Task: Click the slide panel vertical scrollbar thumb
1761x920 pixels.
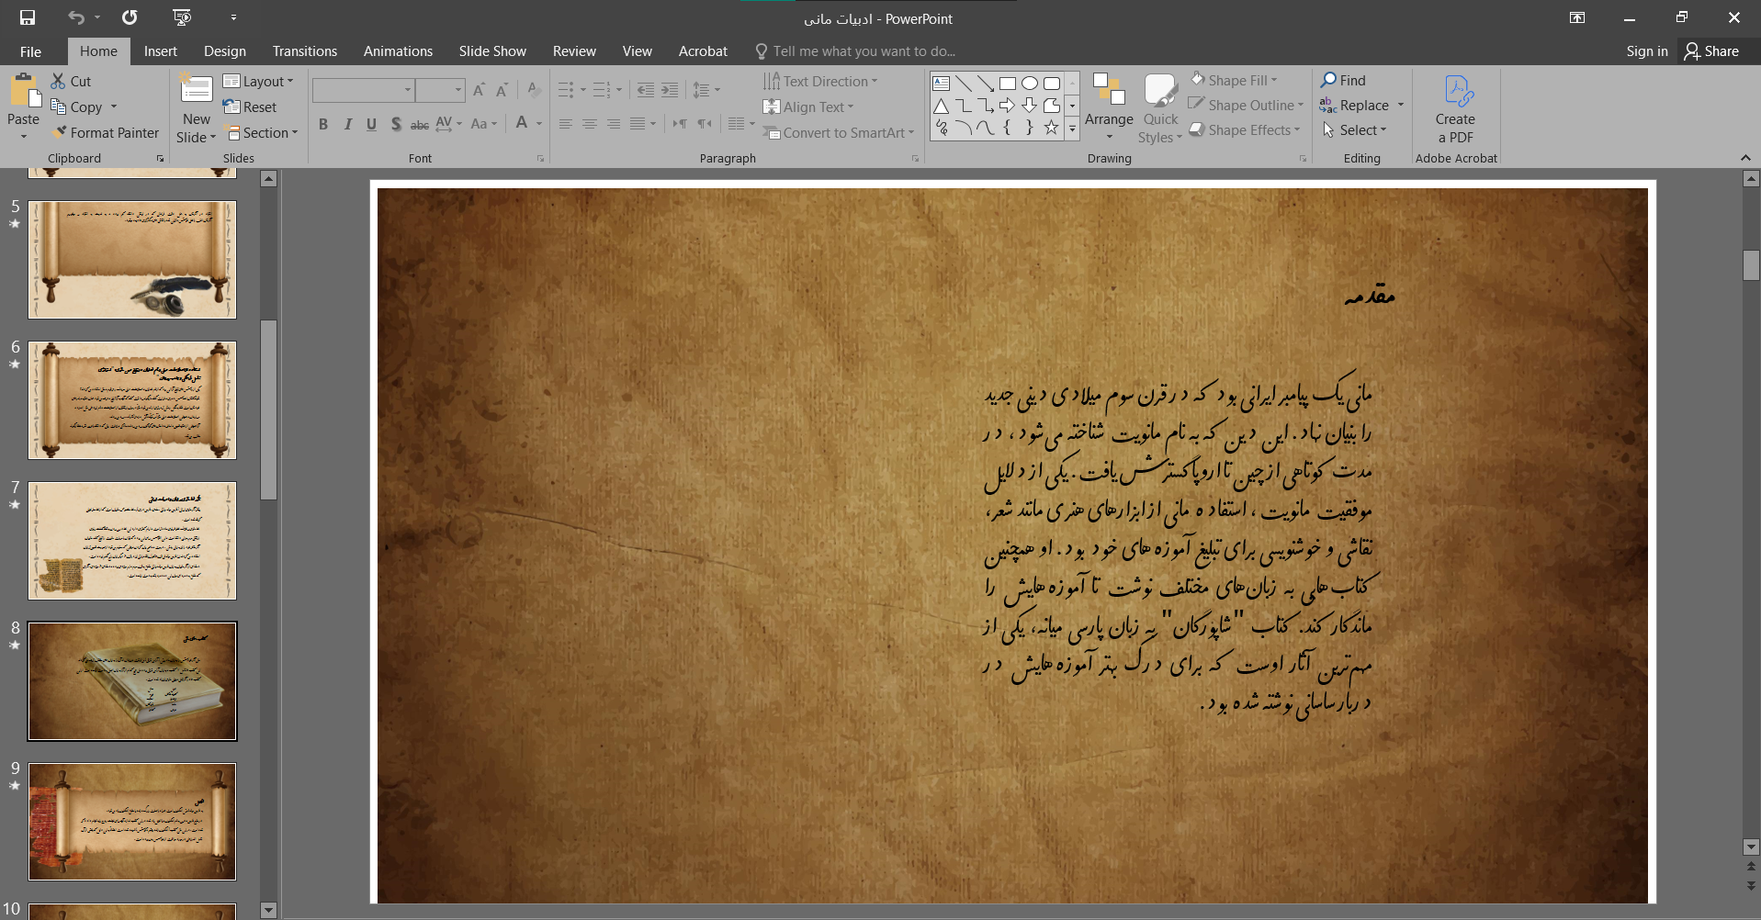Action: [x=268, y=410]
